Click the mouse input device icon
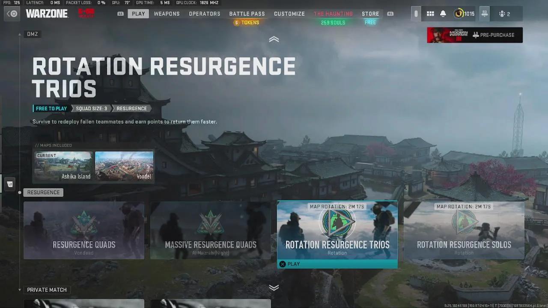The height and width of the screenshot is (308, 548). click(416, 14)
